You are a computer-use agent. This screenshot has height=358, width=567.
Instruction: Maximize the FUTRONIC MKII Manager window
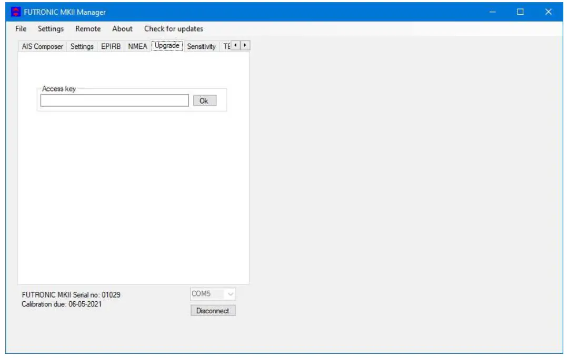(x=520, y=12)
